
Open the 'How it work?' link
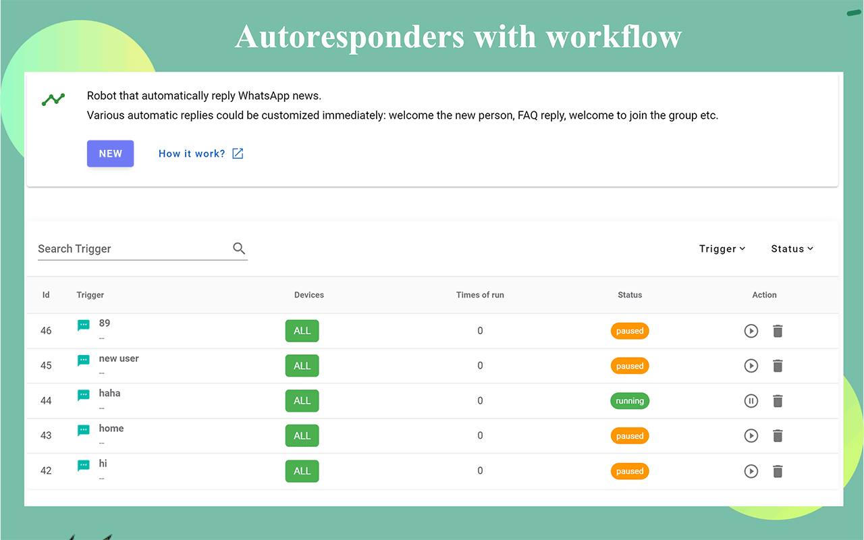click(x=192, y=154)
